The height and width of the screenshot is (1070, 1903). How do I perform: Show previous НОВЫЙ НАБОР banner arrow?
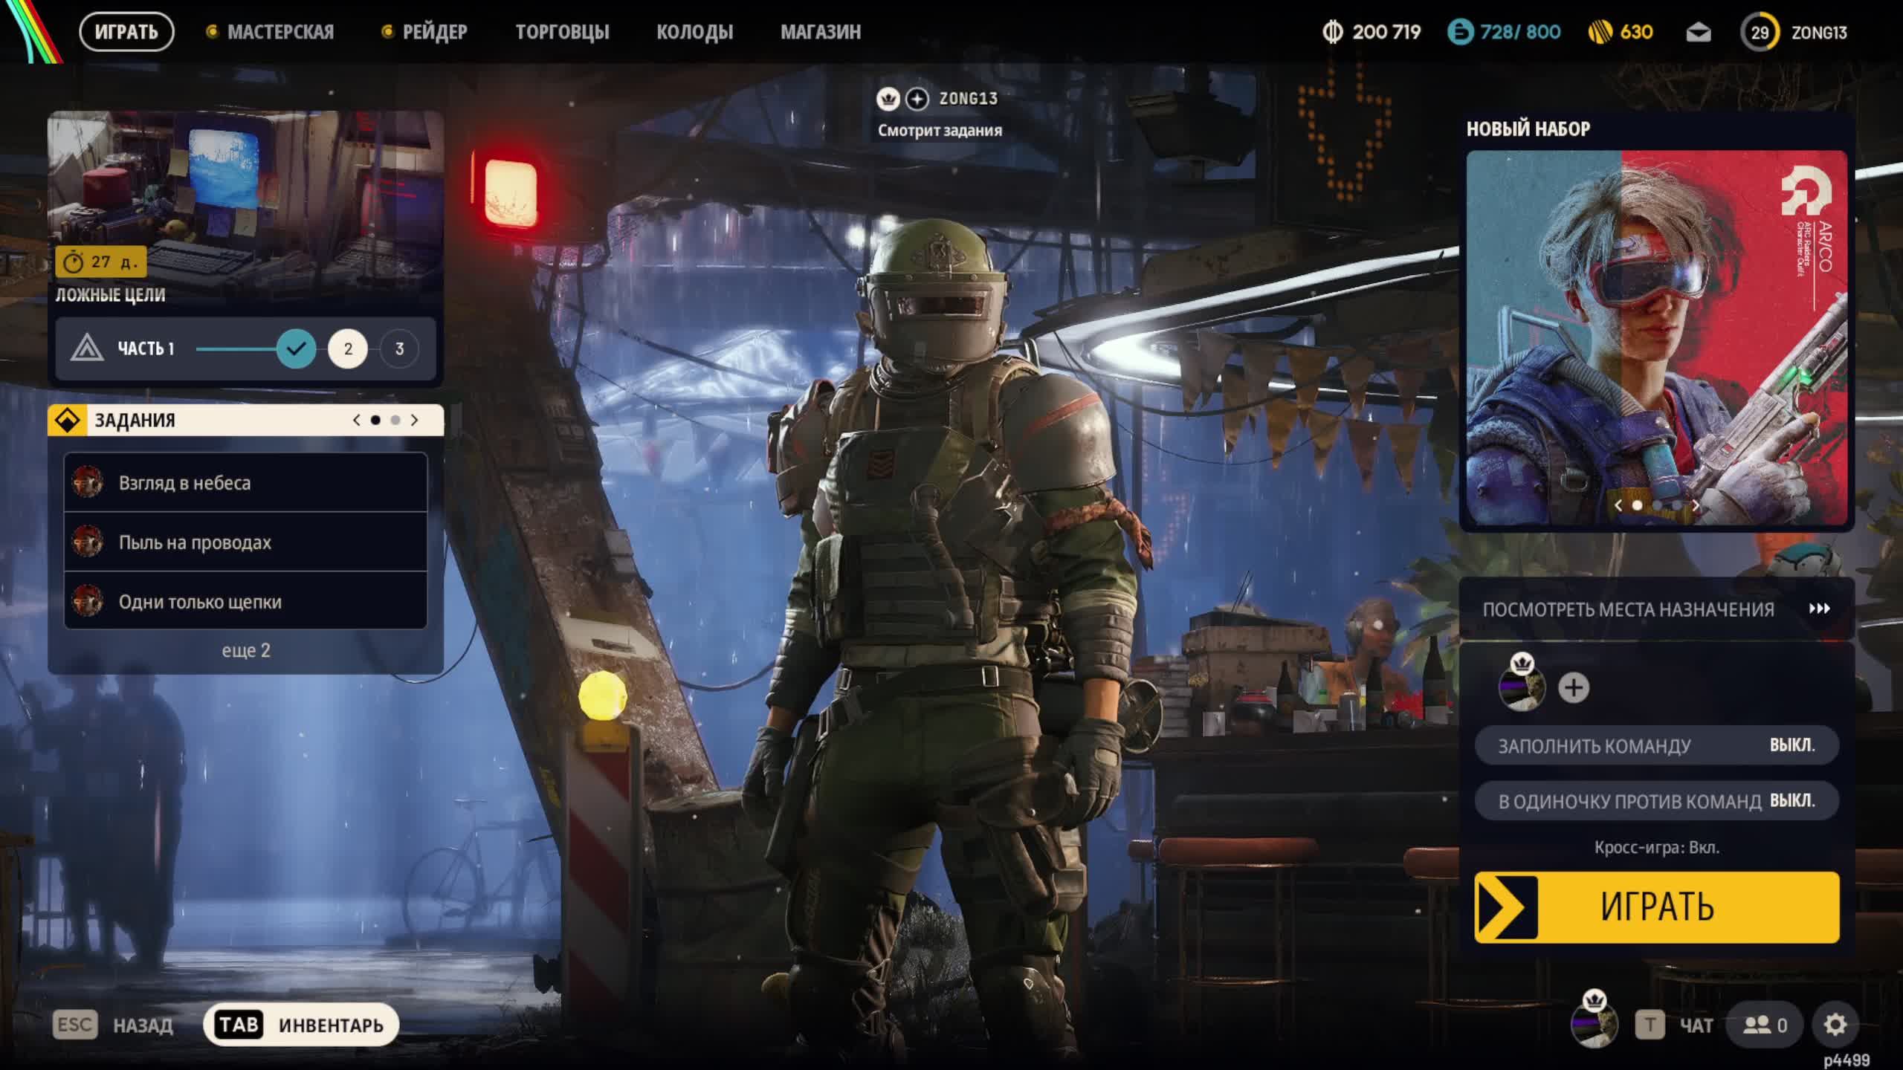1618,505
